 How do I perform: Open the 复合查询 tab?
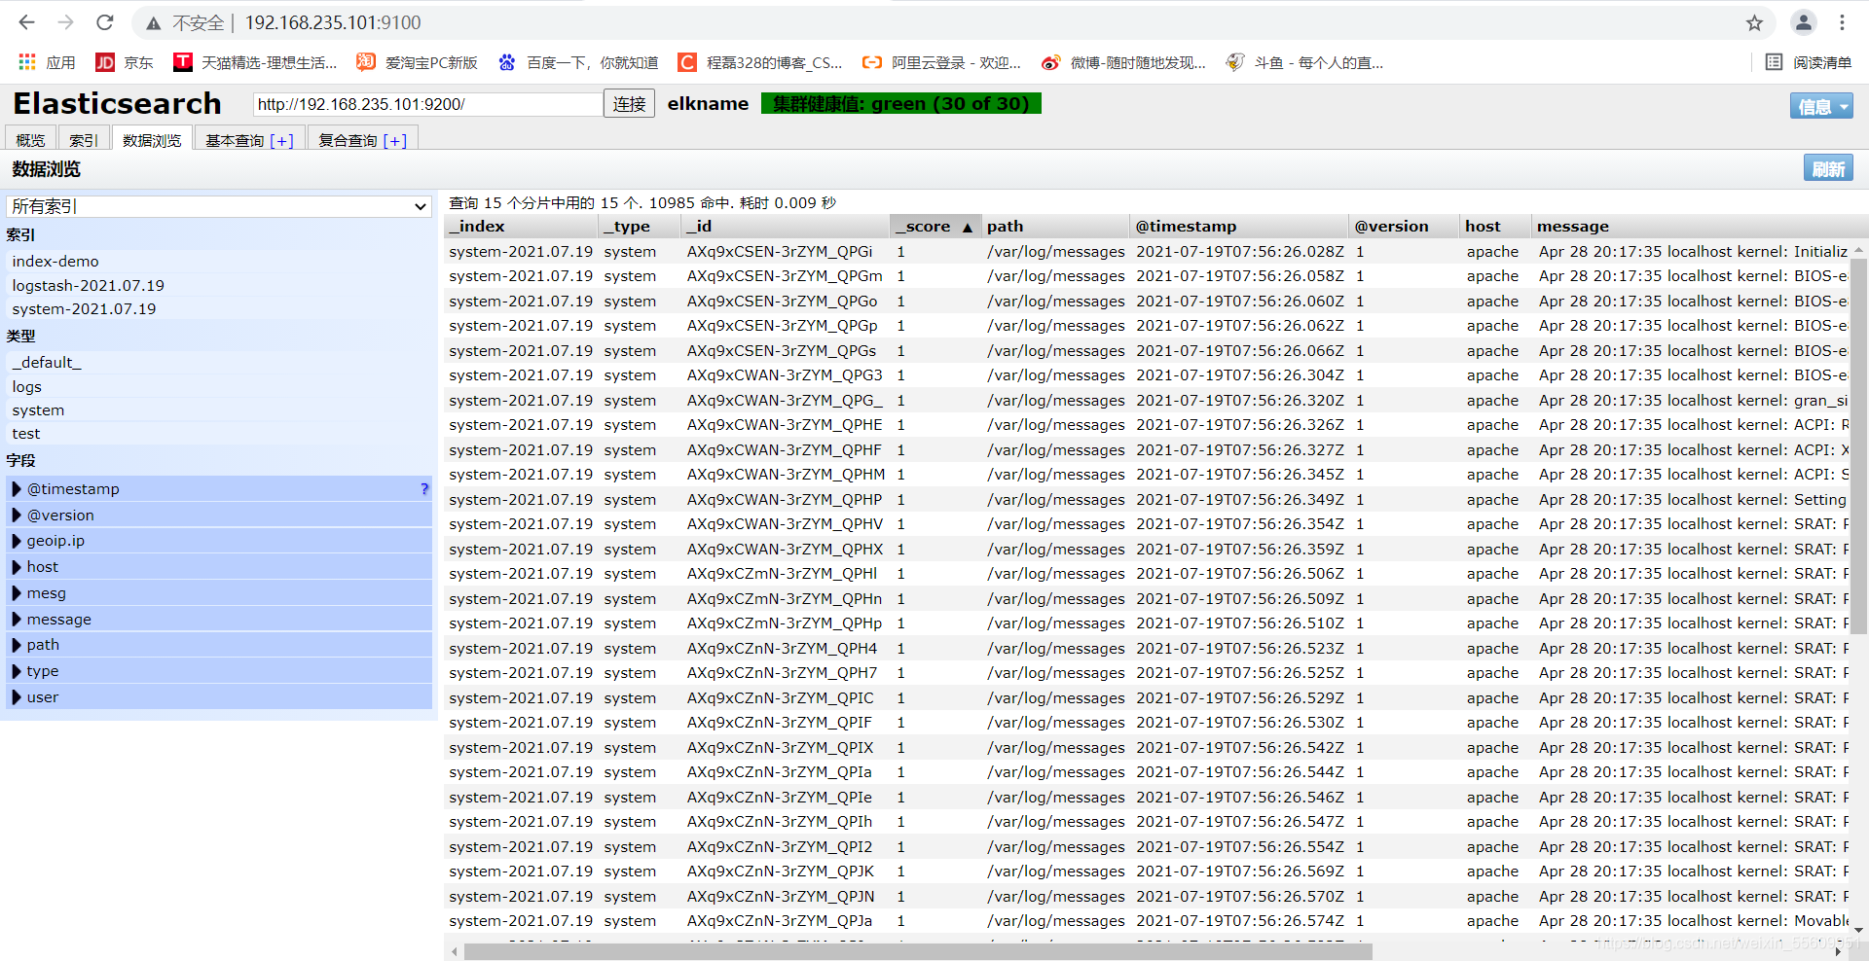coord(363,140)
